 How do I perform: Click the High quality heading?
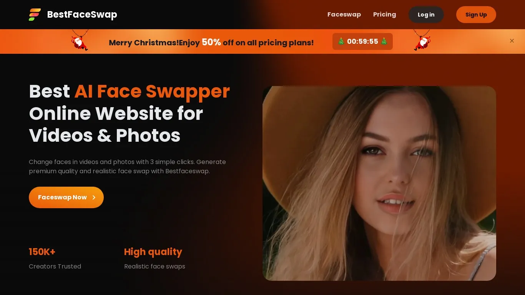(x=153, y=252)
